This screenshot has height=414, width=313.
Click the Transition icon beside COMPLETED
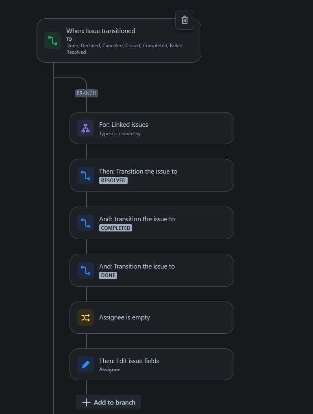point(85,223)
